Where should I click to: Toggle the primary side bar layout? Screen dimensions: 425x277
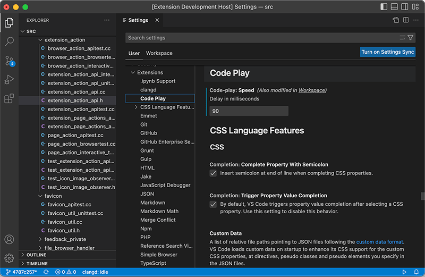[x=384, y=7]
